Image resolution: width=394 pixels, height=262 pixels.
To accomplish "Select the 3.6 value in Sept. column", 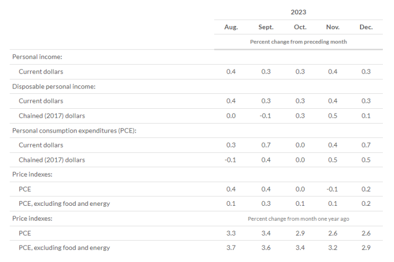I will pyautogui.click(x=266, y=247).
